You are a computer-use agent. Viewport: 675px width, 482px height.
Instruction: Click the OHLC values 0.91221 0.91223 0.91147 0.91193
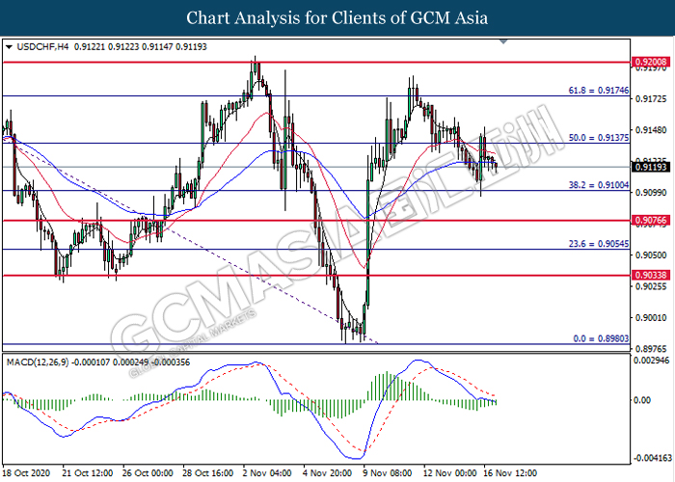point(141,47)
